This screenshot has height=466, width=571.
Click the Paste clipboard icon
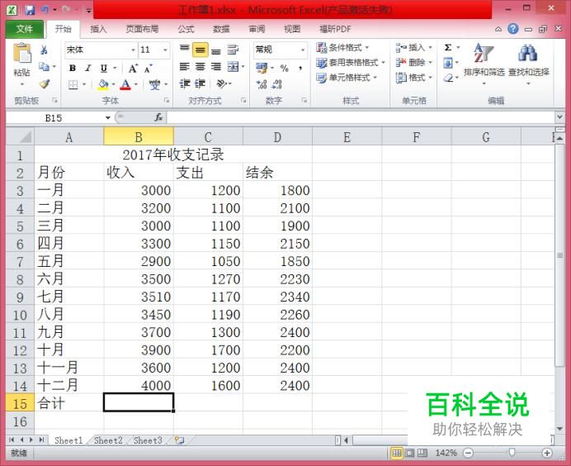click(21, 54)
